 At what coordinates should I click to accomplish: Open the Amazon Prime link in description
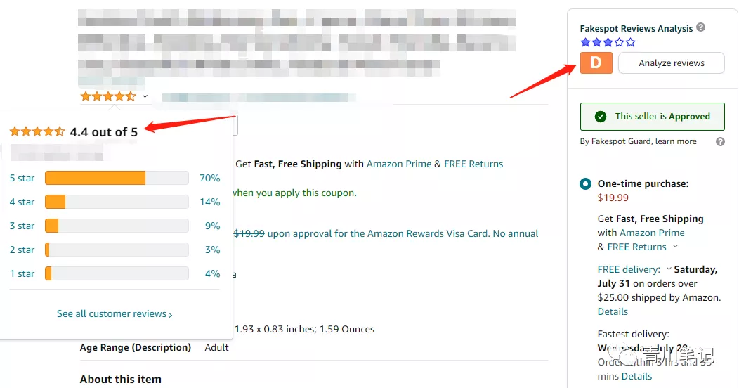click(399, 164)
